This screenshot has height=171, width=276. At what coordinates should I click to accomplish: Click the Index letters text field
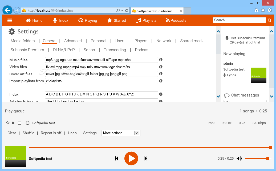[102, 94]
